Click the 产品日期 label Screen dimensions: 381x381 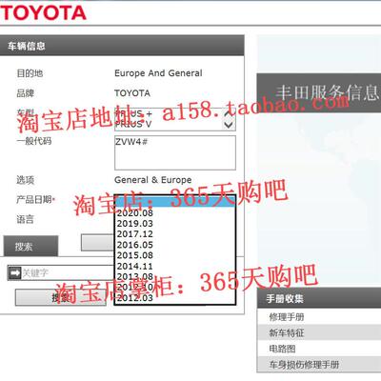35,200
